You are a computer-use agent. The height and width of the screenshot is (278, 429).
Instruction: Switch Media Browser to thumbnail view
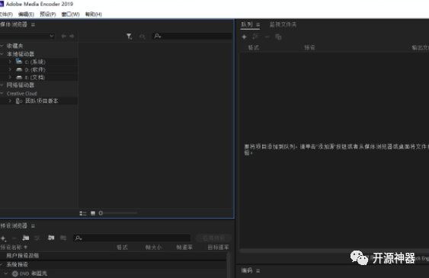(x=93, y=213)
